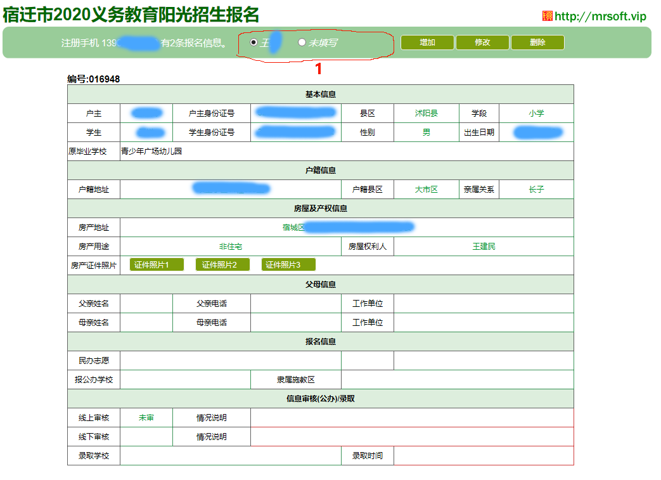661x480 pixels.
Task: Click 青少年广场幼儿园 school name
Action: [x=151, y=152]
